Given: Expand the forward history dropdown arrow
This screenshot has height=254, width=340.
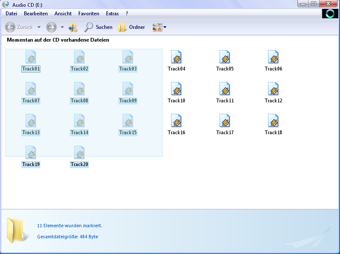Looking at the screenshot, I should point(62,27).
